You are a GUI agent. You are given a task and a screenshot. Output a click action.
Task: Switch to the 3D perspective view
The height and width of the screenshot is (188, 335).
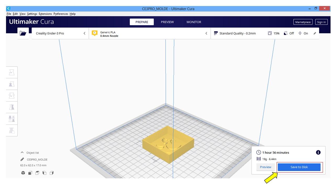pyautogui.click(x=23, y=173)
